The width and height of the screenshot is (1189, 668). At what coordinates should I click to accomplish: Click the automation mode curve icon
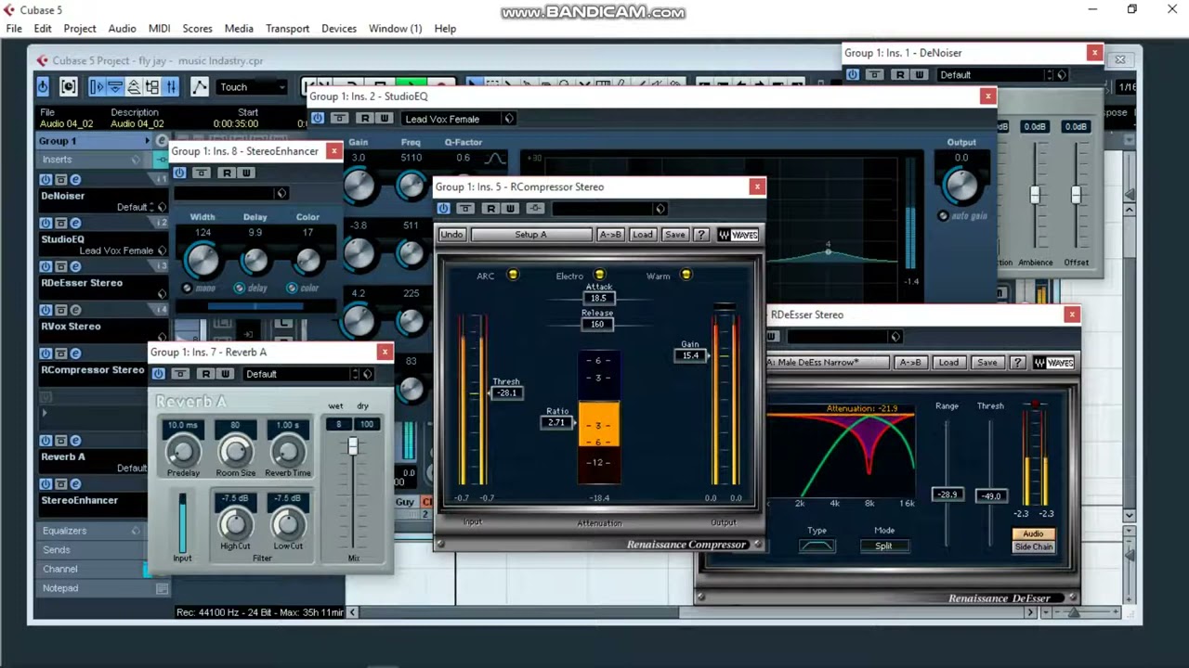pyautogui.click(x=199, y=86)
